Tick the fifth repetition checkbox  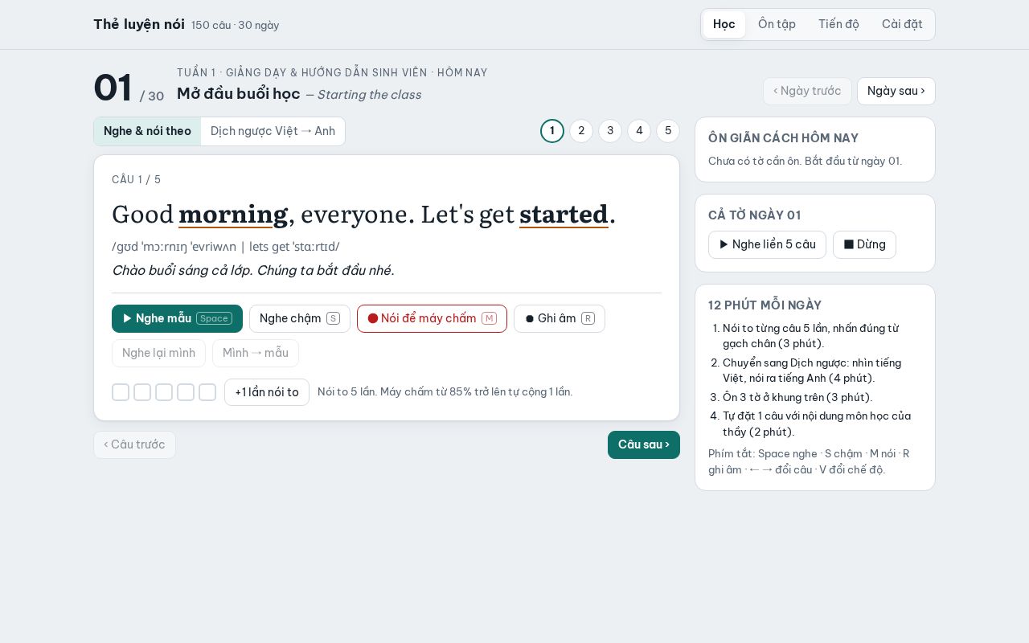coord(207,392)
